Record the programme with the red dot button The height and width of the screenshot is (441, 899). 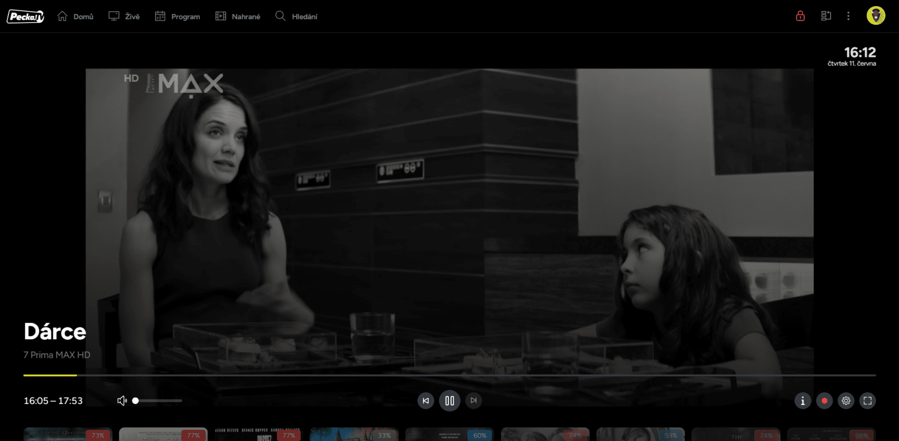tap(824, 401)
